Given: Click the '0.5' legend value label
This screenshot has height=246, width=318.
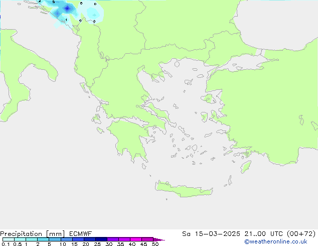Looking at the screenshot, I should point(18,244).
